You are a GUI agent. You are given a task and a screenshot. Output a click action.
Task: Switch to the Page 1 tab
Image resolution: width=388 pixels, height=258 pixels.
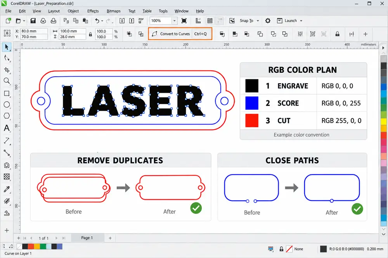pos(87,238)
